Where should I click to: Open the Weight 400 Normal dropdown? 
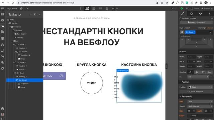(x=200, y=106)
